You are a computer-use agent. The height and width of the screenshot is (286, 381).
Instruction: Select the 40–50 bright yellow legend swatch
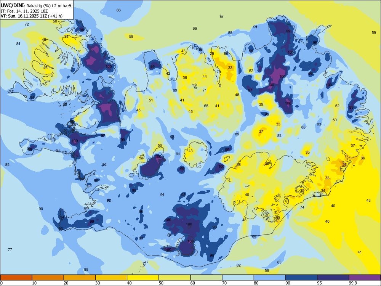(x=143, y=278)
